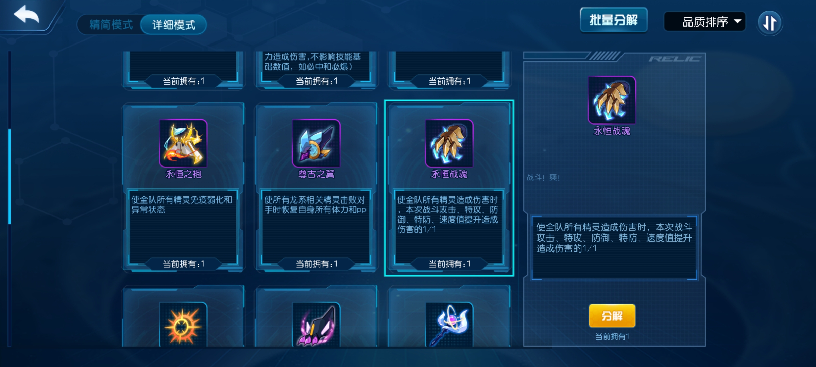Open the 品质排序 sort dropdown
Image resolution: width=816 pixels, height=367 pixels.
705,22
